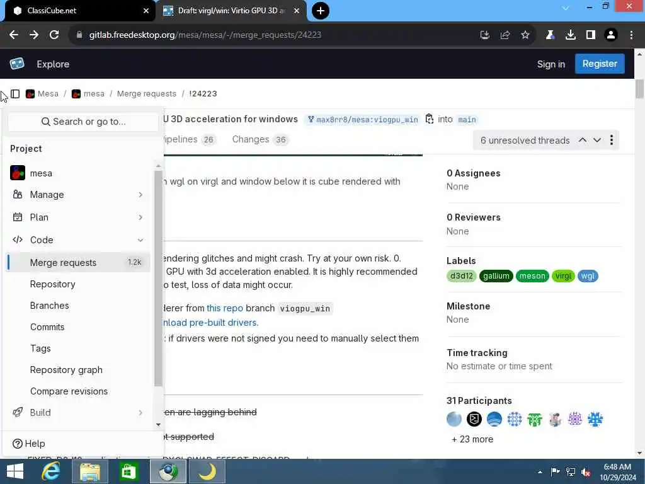Switch to the ClassiCube.net tab
645x484 pixels.
pos(78,11)
